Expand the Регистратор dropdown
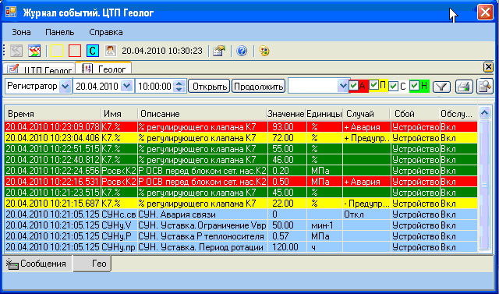Image resolution: width=499 pixels, height=294 pixels. click(x=65, y=86)
